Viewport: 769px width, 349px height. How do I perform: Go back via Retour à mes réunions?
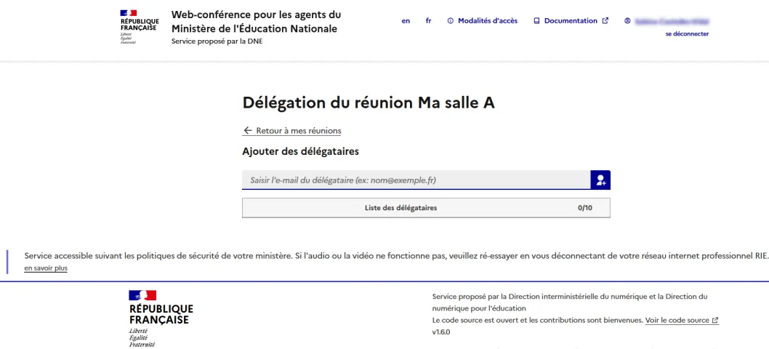click(291, 131)
